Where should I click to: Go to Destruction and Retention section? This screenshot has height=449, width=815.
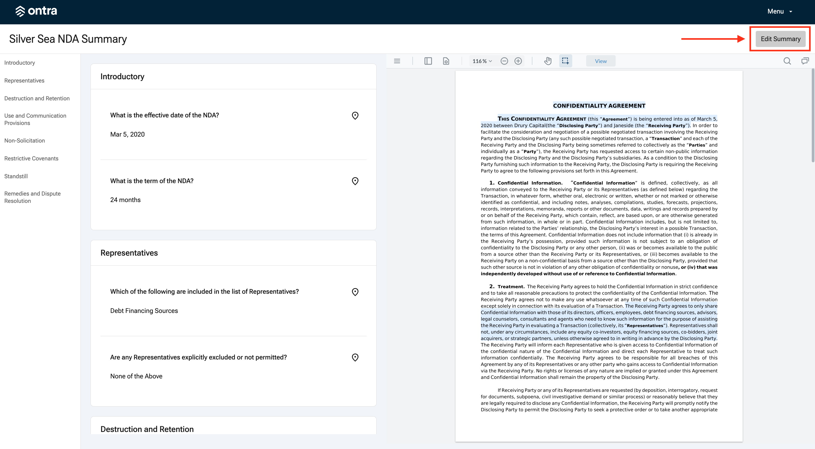pos(37,98)
